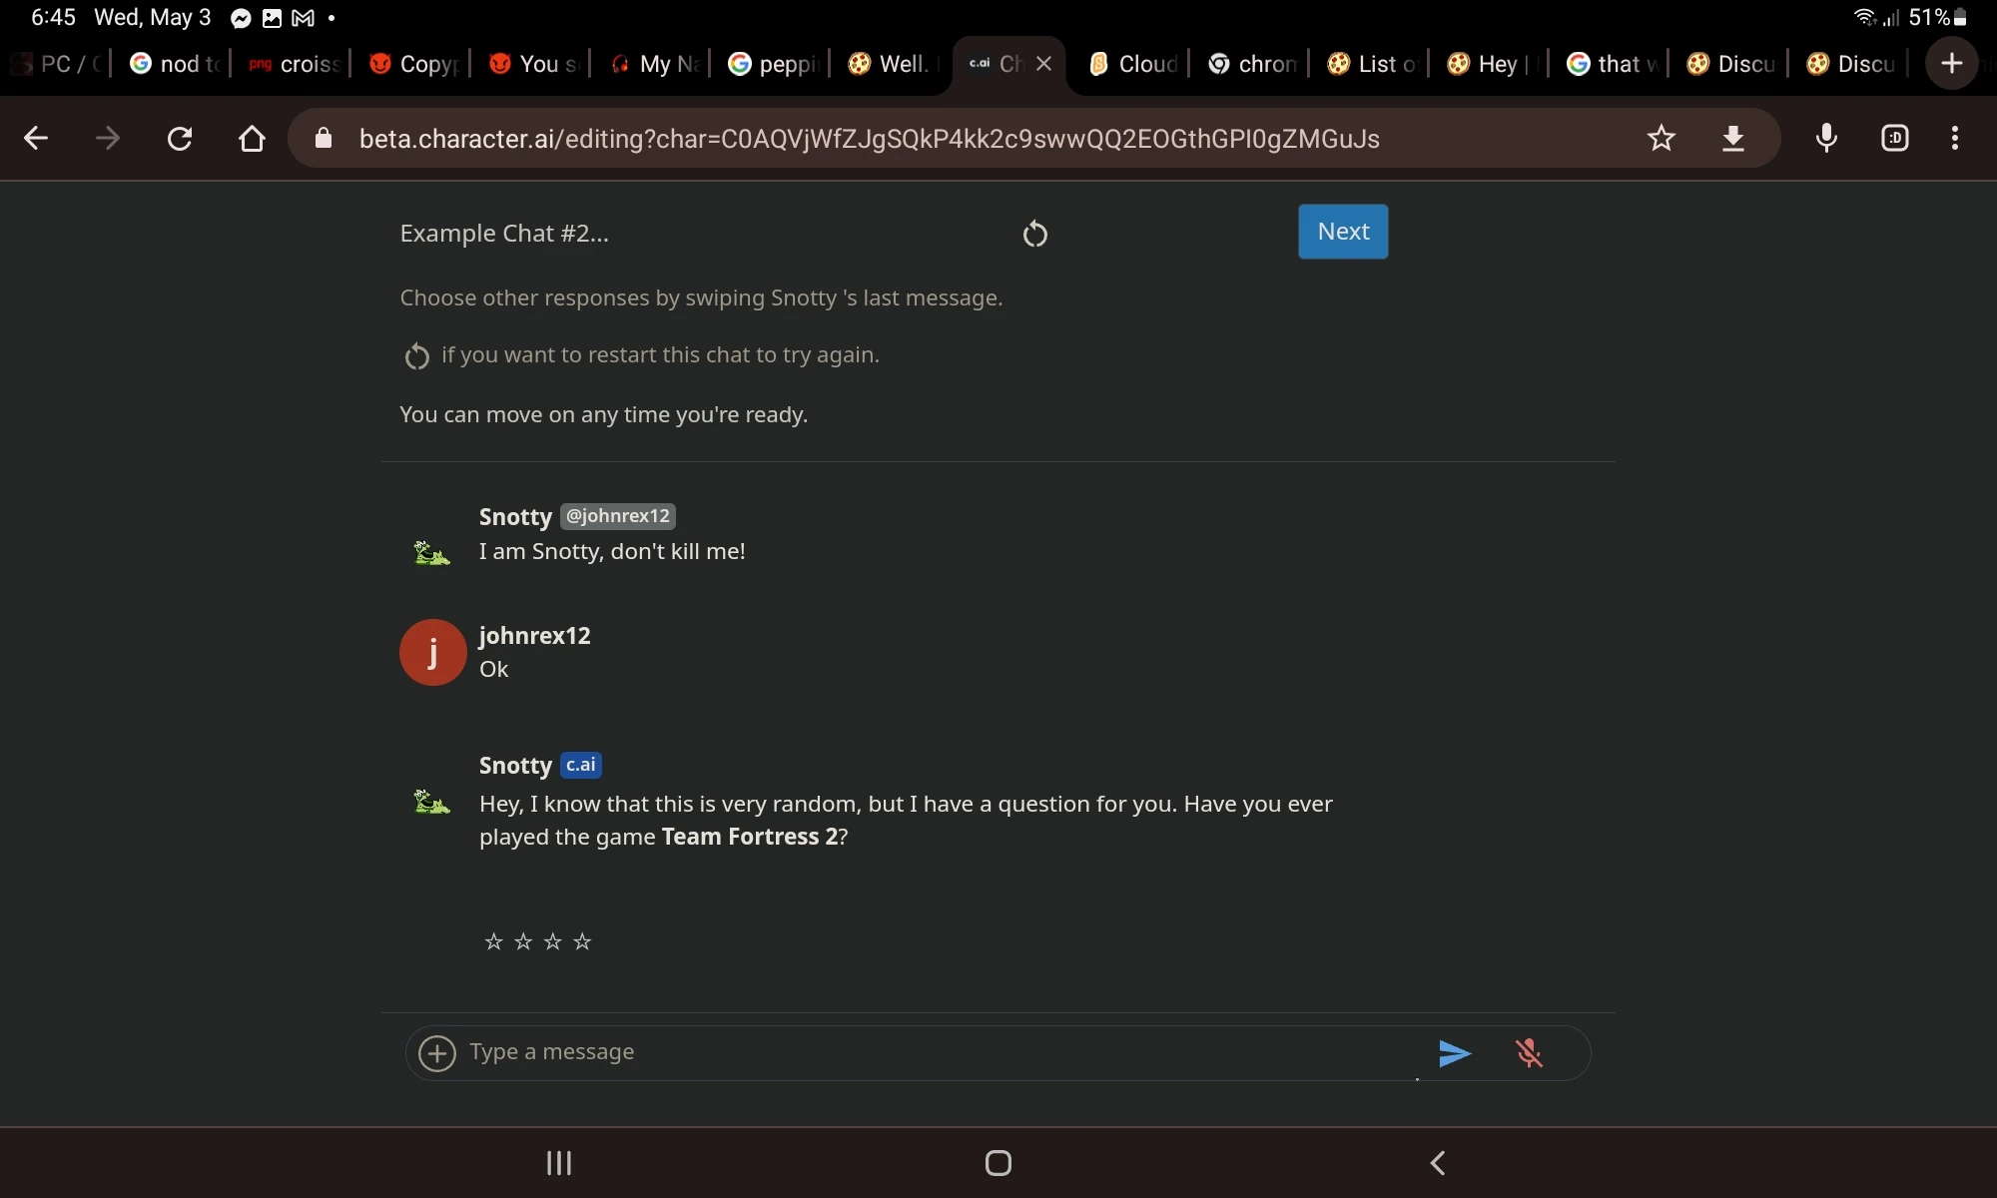Viewport: 1997px width, 1198px height.
Task: Tap the browser voice search microphone
Action: [1826, 138]
